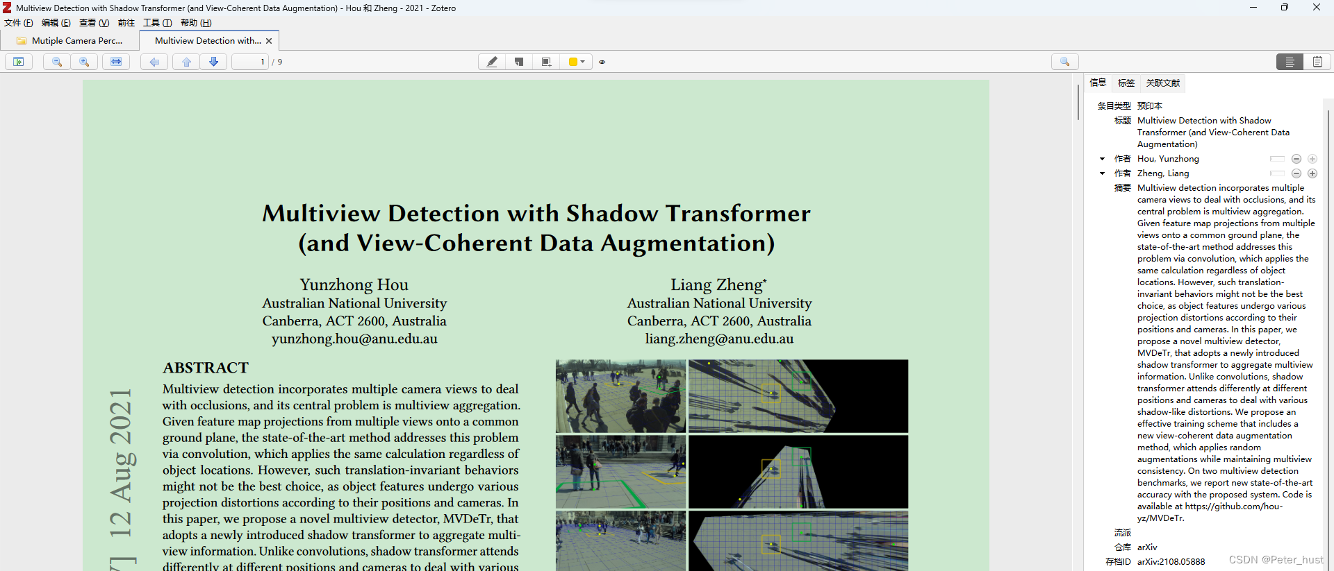The width and height of the screenshot is (1334, 571).
Task: Click the 仓库 value arXiv
Action: [1147, 547]
